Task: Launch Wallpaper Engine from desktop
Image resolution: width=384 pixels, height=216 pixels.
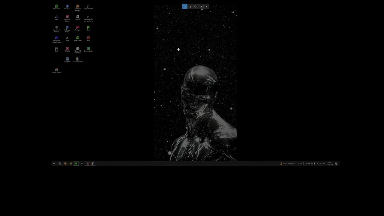Action: (67, 29)
